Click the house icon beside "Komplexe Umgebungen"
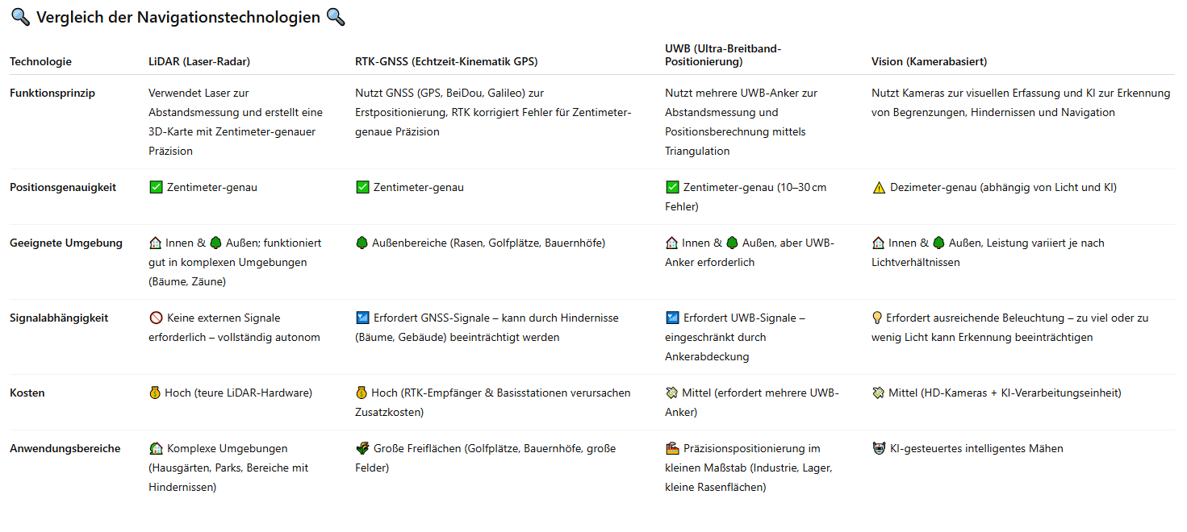The width and height of the screenshot is (1187, 532). tap(156, 449)
